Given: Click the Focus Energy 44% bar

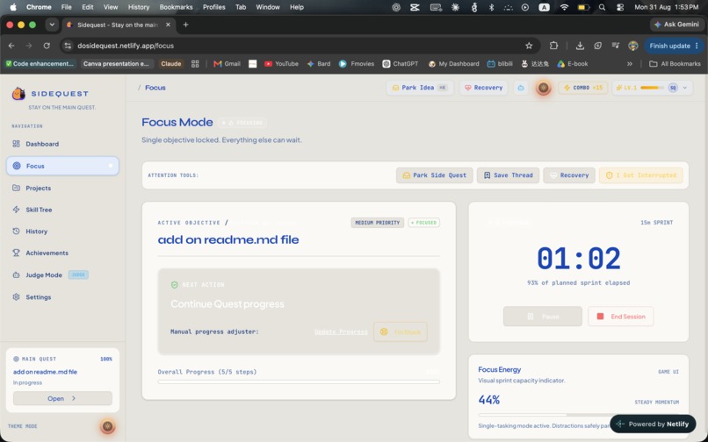Looking at the screenshot, I should point(578,415).
